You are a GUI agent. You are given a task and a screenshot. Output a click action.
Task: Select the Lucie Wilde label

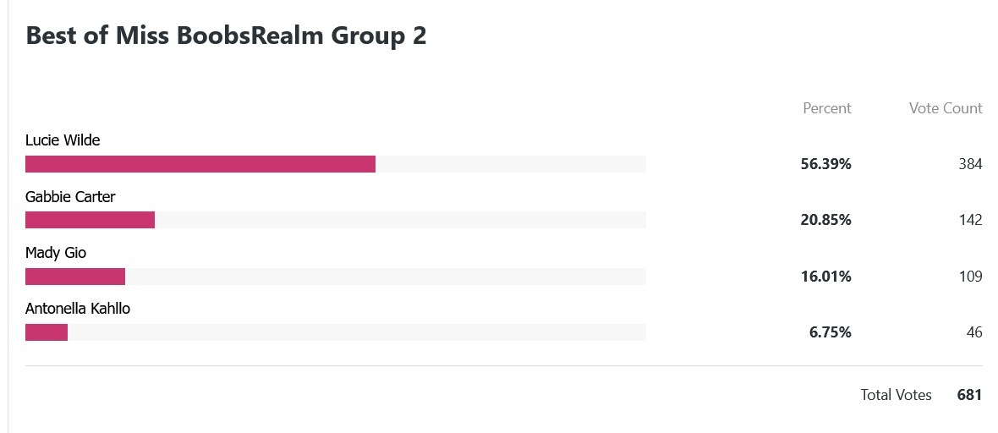pyautogui.click(x=63, y=140)
